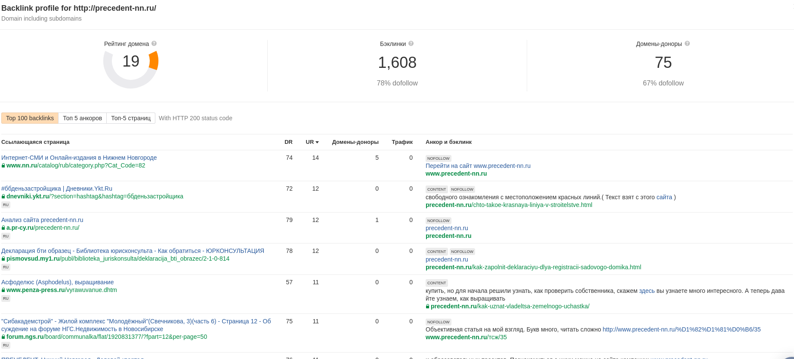The width and height of the screenshot is (794, 359).
Task: Click help icon beside Домены-доноры heading
Action: 687,44
